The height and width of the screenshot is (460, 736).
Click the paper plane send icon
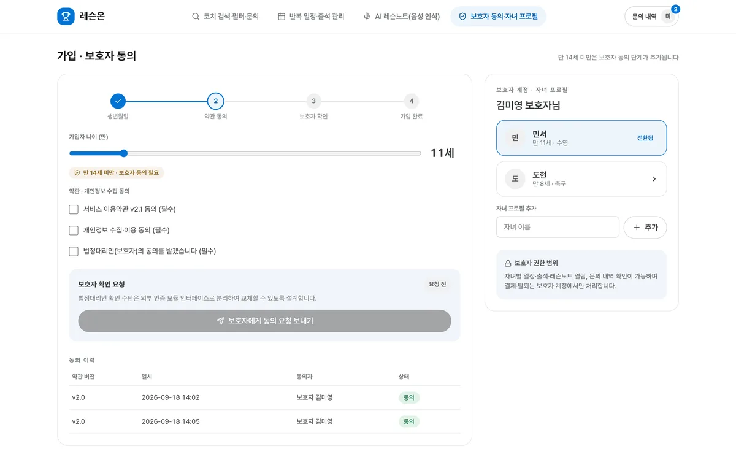coord(220,321)
